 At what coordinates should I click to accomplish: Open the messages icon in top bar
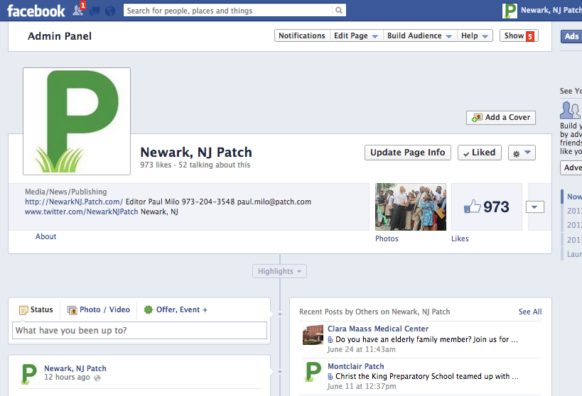pos(95,11)
